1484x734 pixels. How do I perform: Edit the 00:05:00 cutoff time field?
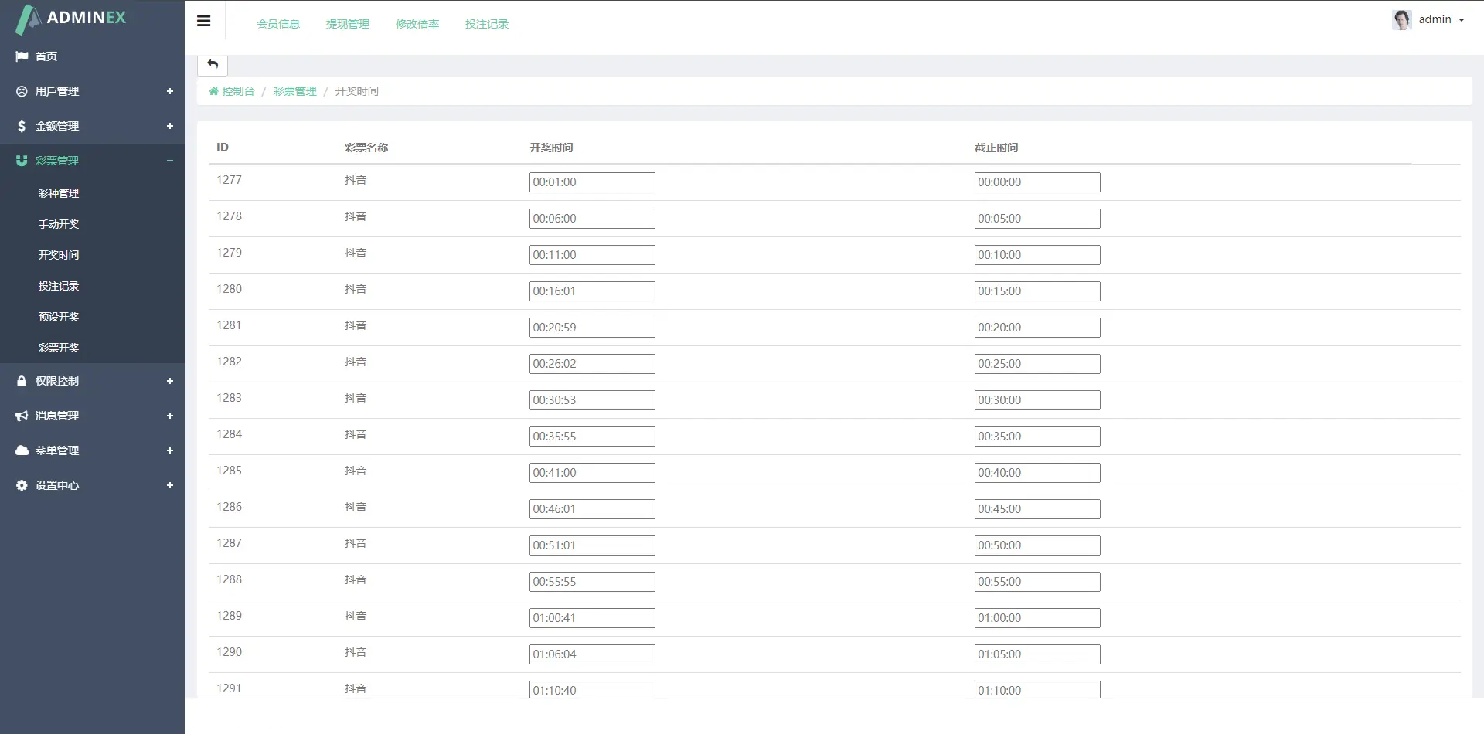click(x=1037, y=219)
